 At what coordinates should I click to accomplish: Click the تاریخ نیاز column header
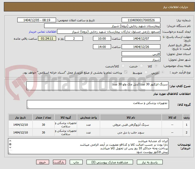click(20, 117)
